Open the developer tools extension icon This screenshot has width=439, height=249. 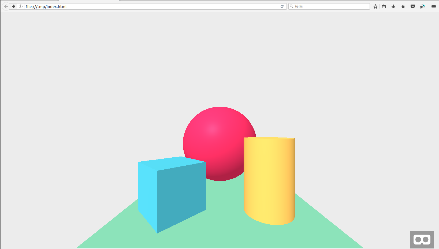pos(422,6)
